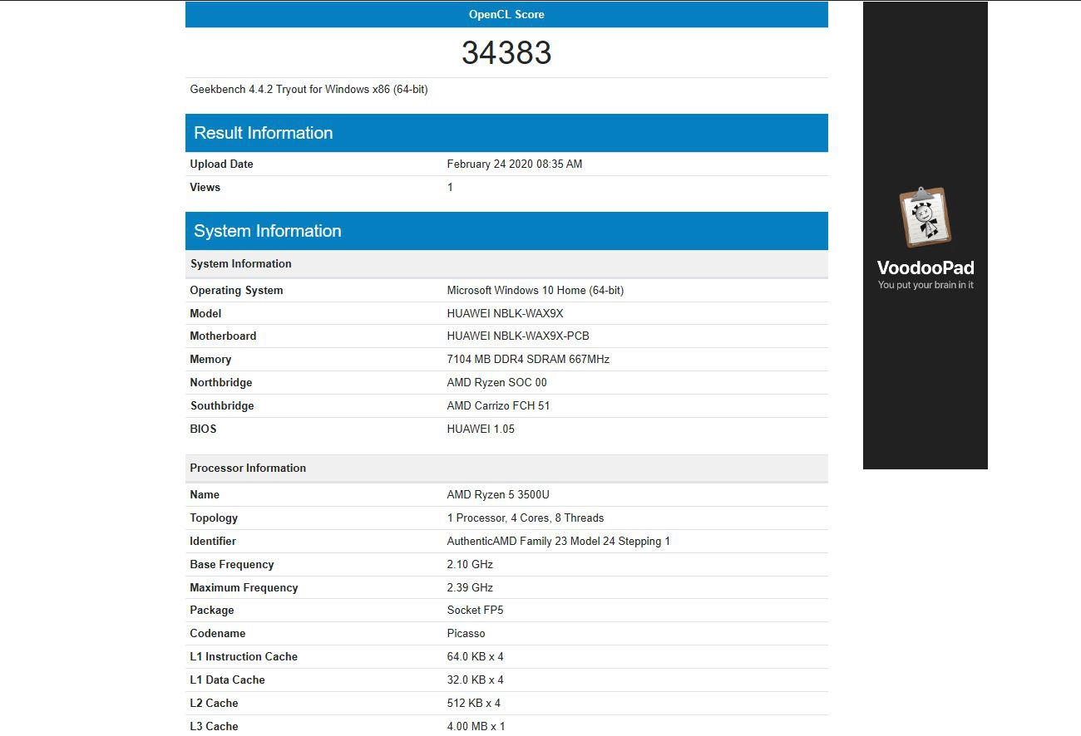Click the Maximum Frequency label
Screen dimensions: 1081x736
pyautogui.click(x=244, y=587)
